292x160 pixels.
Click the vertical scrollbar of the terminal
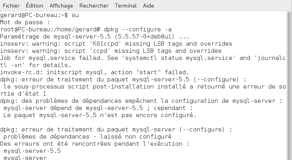pyautogui.click(x=289, y=86)
